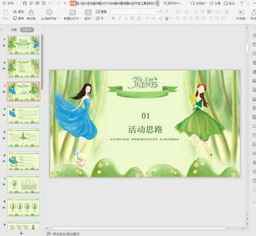Open the sync status (未同步) dropdown

[x=199, y=3]
